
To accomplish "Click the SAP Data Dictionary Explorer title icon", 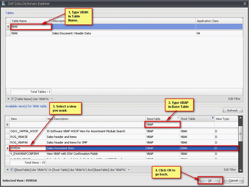I will tap(3, 3).
